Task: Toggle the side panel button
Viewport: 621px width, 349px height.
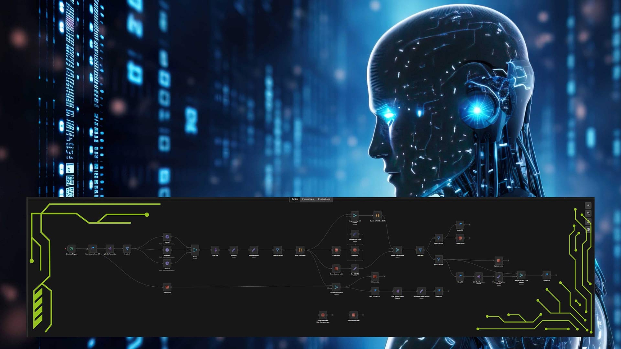Action: (588, 230)
